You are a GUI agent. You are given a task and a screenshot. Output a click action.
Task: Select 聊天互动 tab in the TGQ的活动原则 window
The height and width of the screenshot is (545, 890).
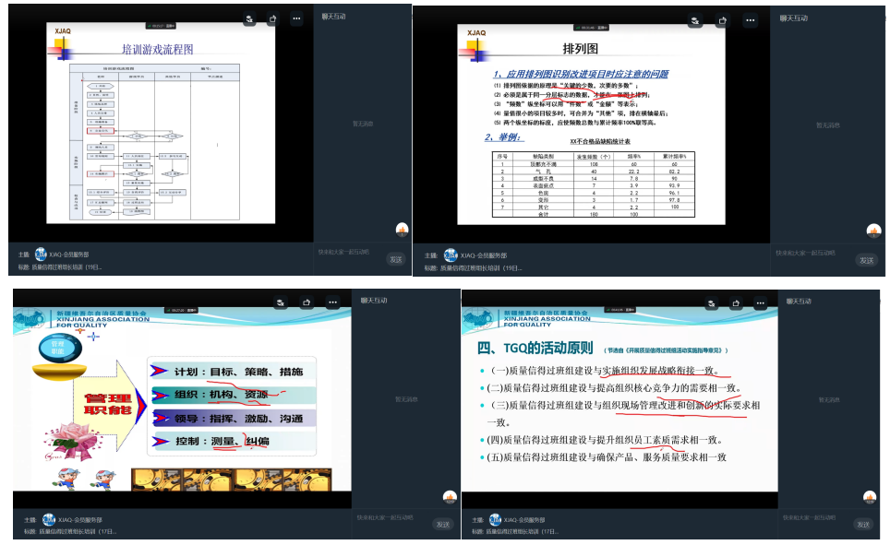(794, 301)
